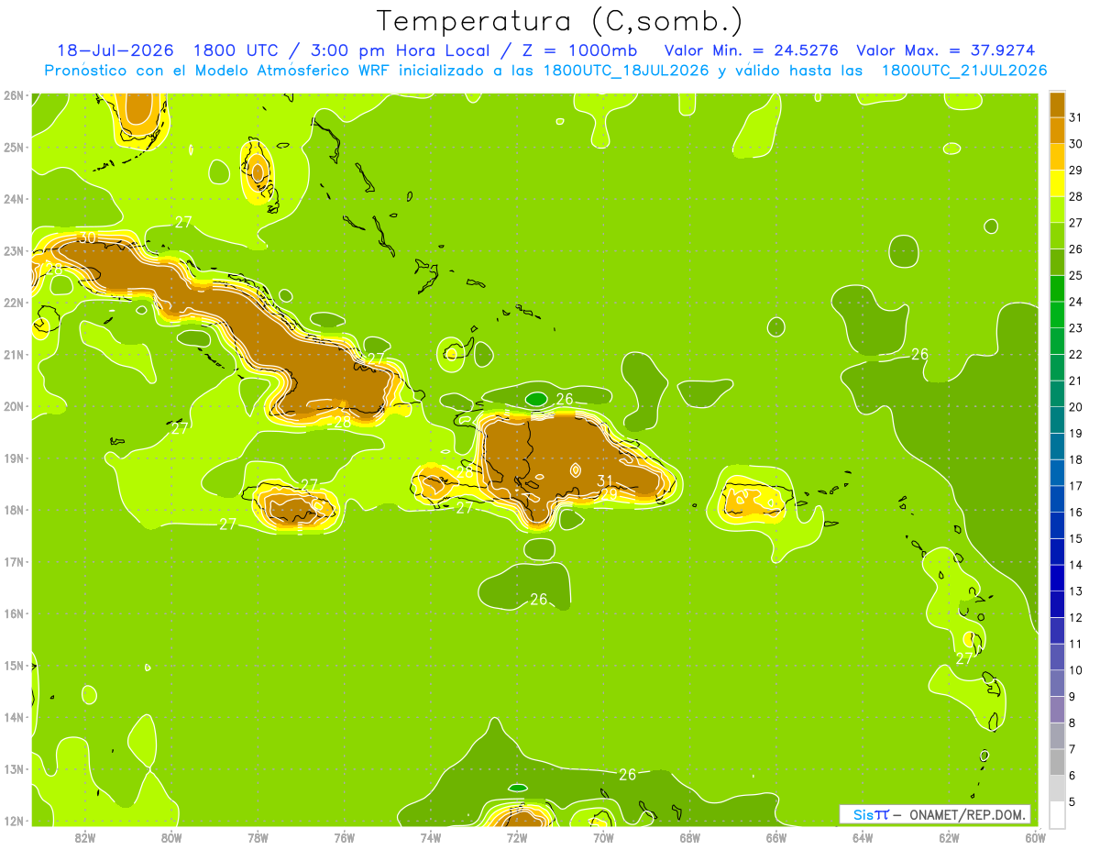The width and height of the screenshot is (1100, 850).
Task: Click the "27" contour label near the Lesser Antilles
Action: coord(964,658)
